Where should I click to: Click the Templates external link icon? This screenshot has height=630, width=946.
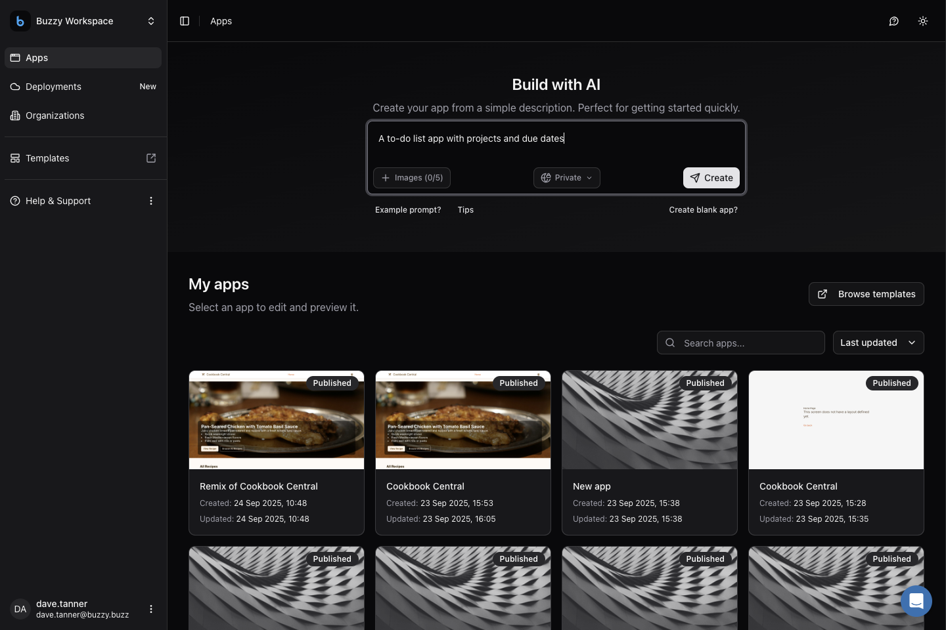151,158
